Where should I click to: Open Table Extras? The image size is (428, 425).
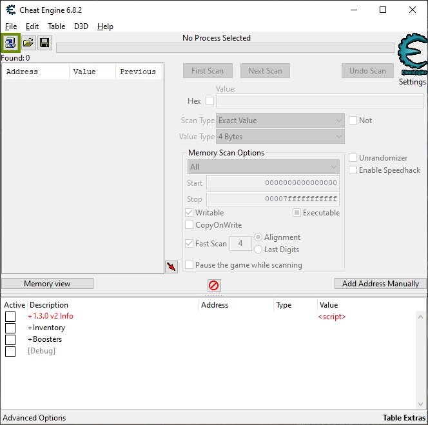(404, 418)
